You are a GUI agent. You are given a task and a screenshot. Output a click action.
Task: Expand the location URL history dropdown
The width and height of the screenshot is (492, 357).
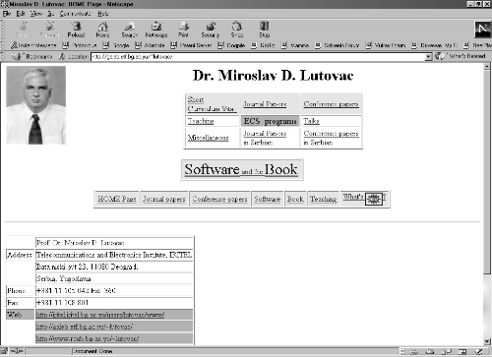point(428,57)
